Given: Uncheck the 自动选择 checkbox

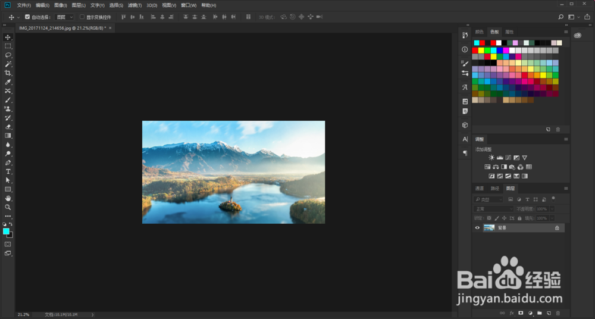Looking at the screenshot, I should (27, 17).
